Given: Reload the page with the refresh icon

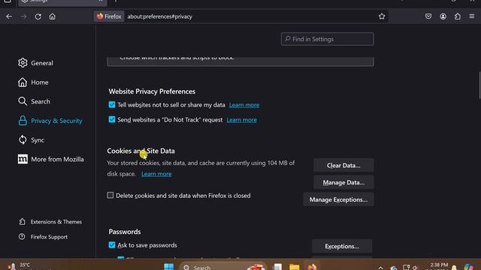Looking at the screenshot, I should [x=38, y=16].
